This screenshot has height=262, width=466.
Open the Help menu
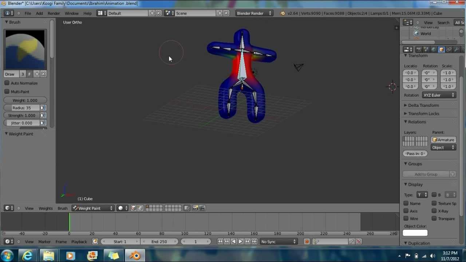point(87,13)
